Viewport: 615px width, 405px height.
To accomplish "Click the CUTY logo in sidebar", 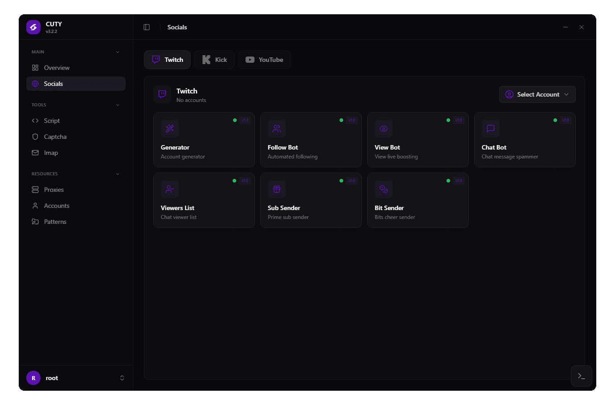I will point(33,27).
